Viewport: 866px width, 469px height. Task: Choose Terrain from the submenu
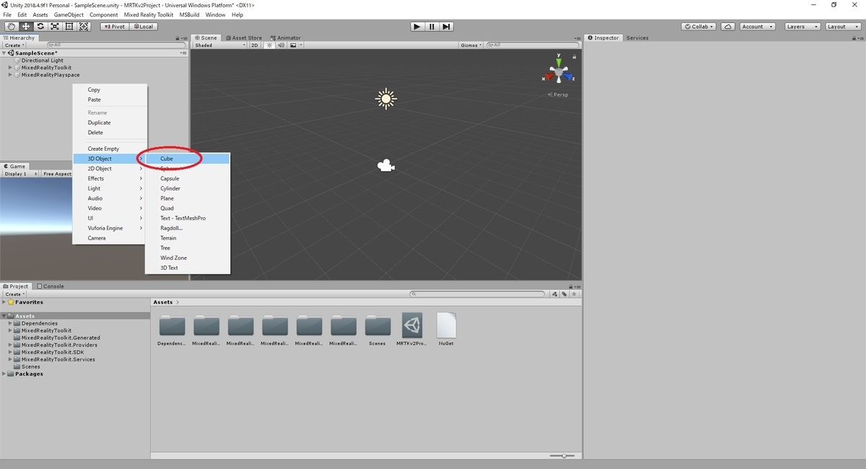pos(188,237)
